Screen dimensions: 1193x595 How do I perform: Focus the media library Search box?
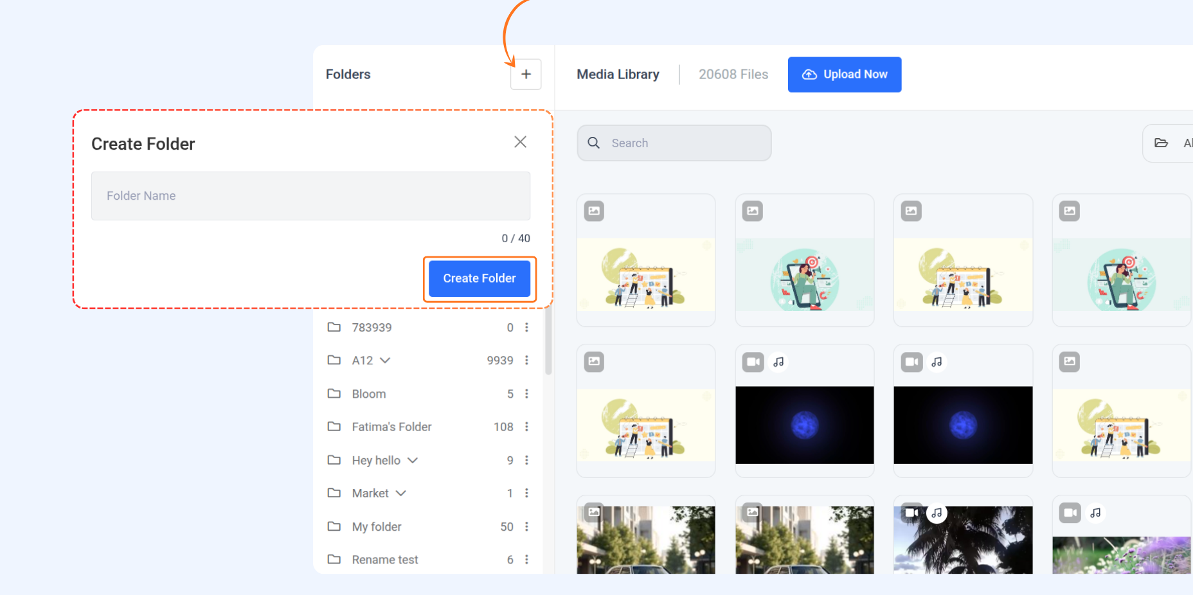click(x=674, y=143)
